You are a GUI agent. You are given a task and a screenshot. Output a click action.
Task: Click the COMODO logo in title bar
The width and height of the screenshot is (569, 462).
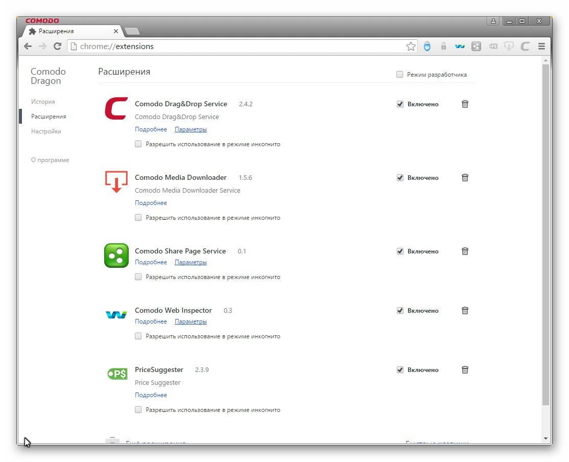coord(42,21)
